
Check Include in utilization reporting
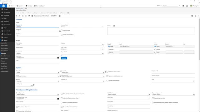62,102
